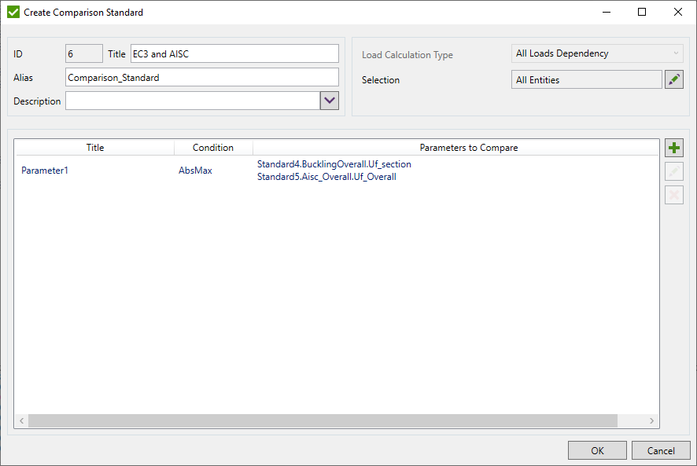Confirm the dialog with OK

click(x=597, y=449)
